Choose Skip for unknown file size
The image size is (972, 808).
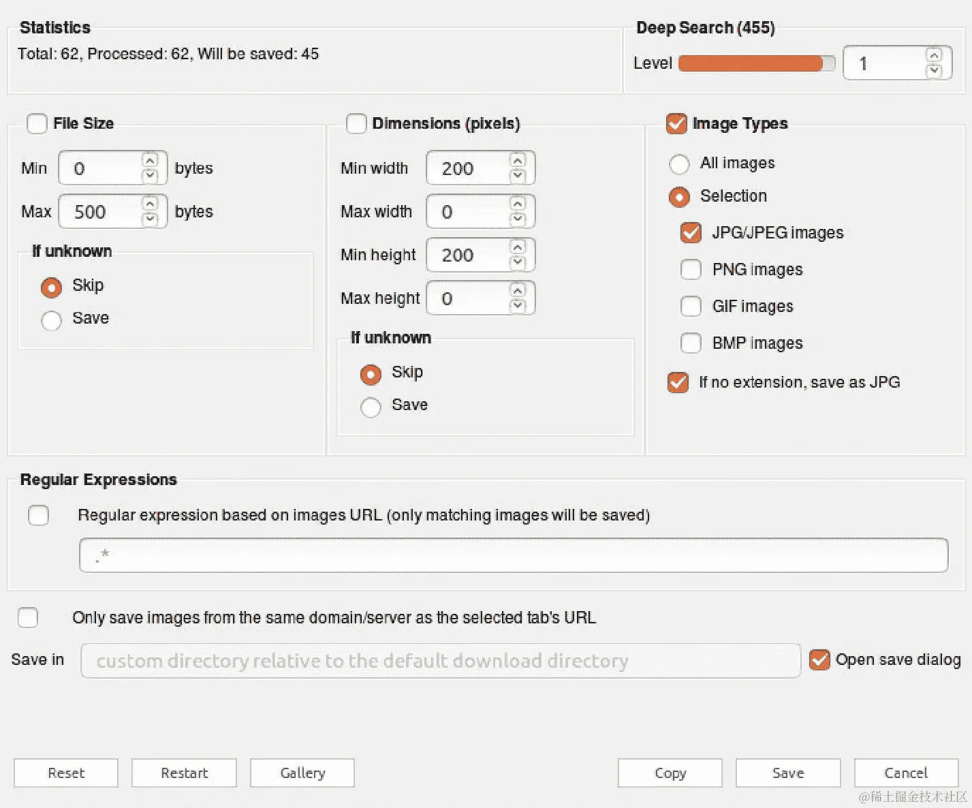tap(51, 288)
